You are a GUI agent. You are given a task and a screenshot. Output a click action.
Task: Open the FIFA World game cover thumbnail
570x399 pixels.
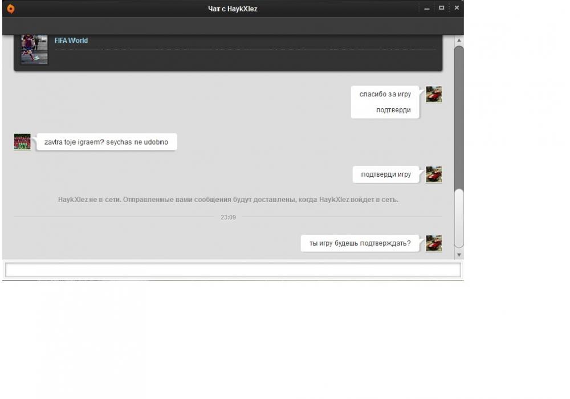coord(34,49)
